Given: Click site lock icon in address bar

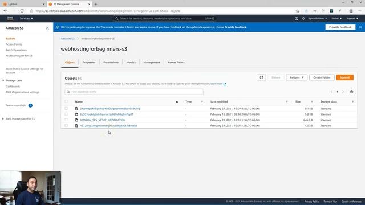Looking at the screenshot, I should point(31,11).
